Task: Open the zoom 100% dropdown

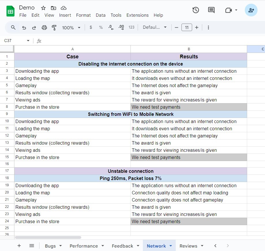Action: click(x=71, y=28)
